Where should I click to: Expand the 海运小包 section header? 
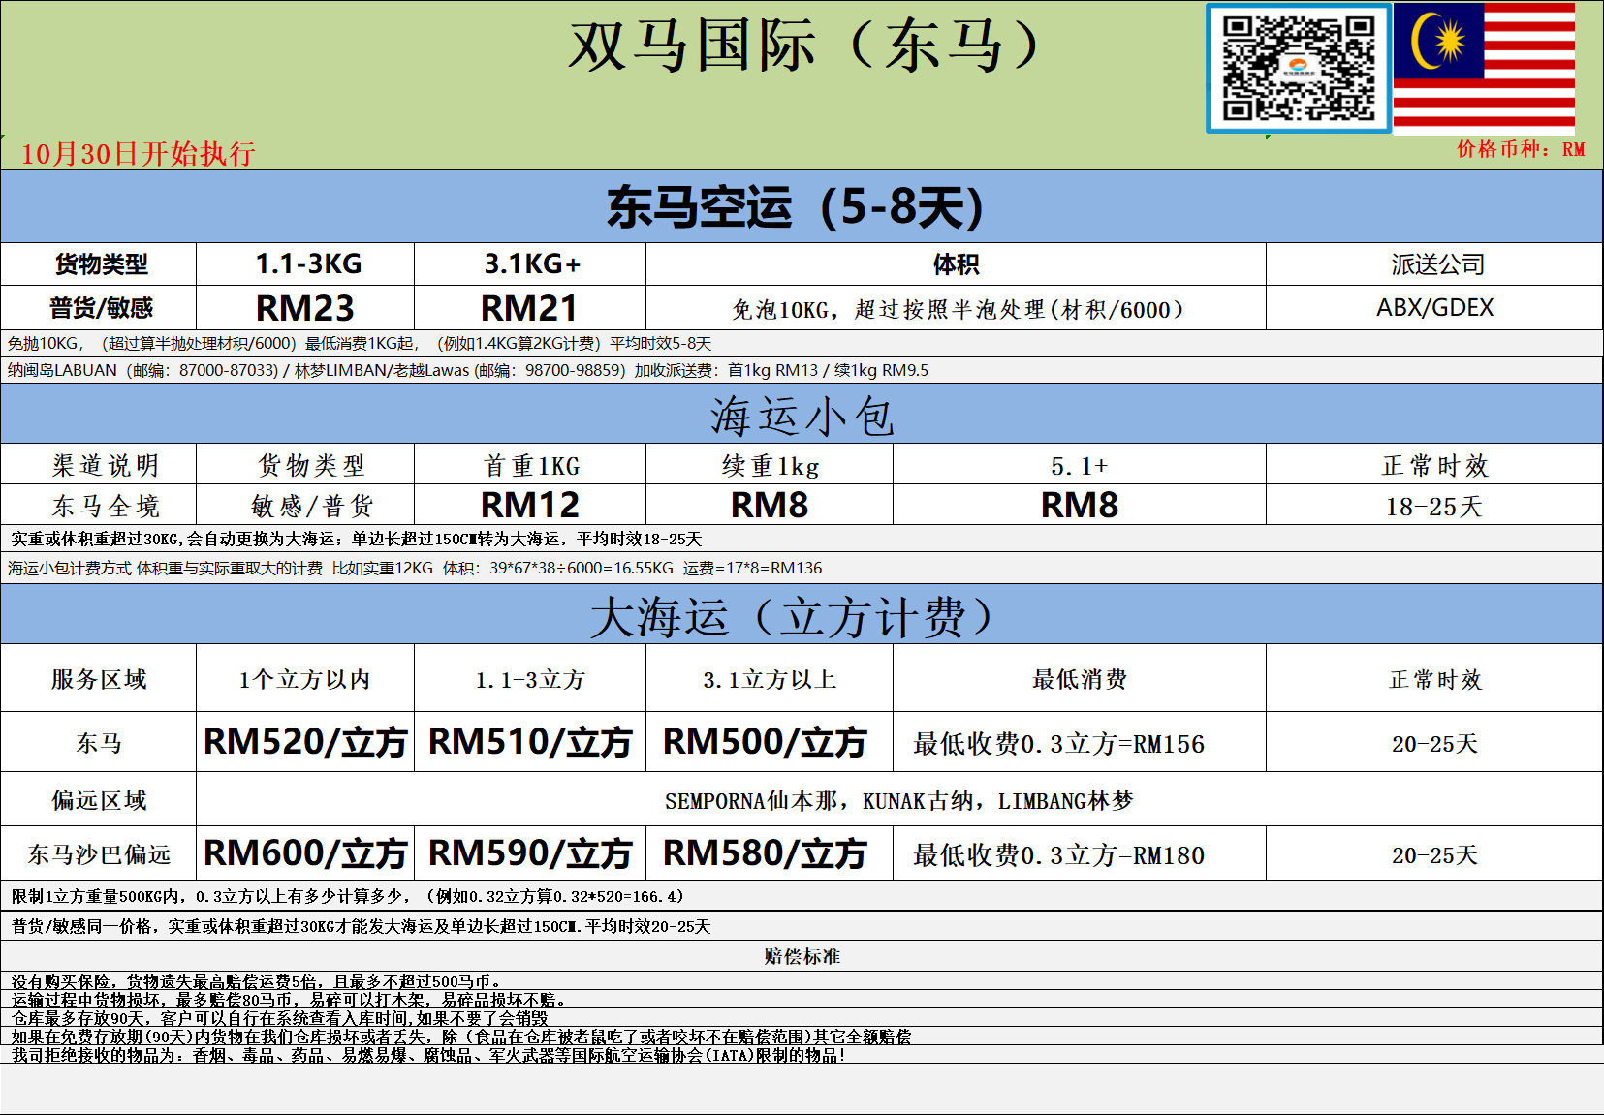[x=802, y=414]
